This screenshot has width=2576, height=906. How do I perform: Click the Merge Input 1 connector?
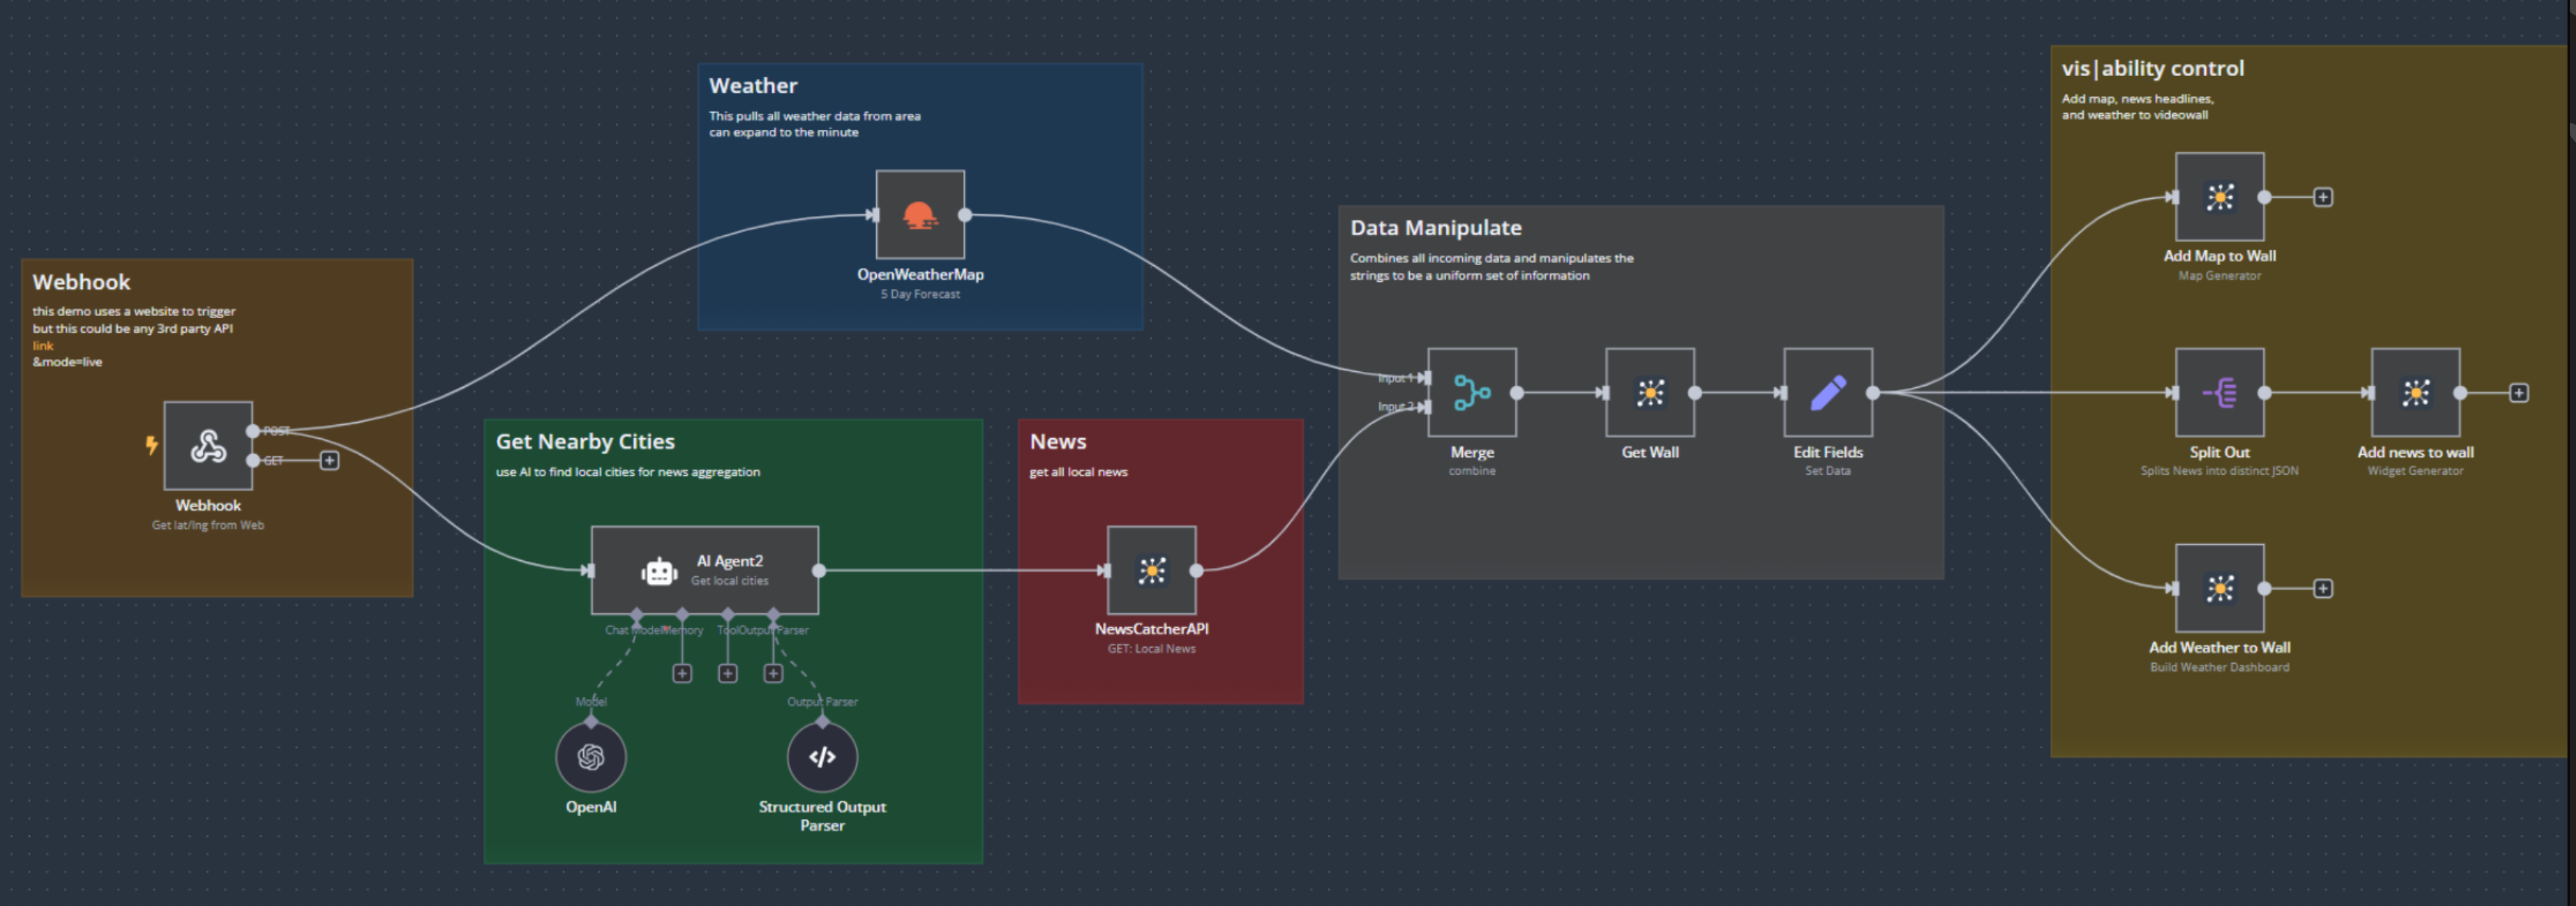tap(1425, 377)
